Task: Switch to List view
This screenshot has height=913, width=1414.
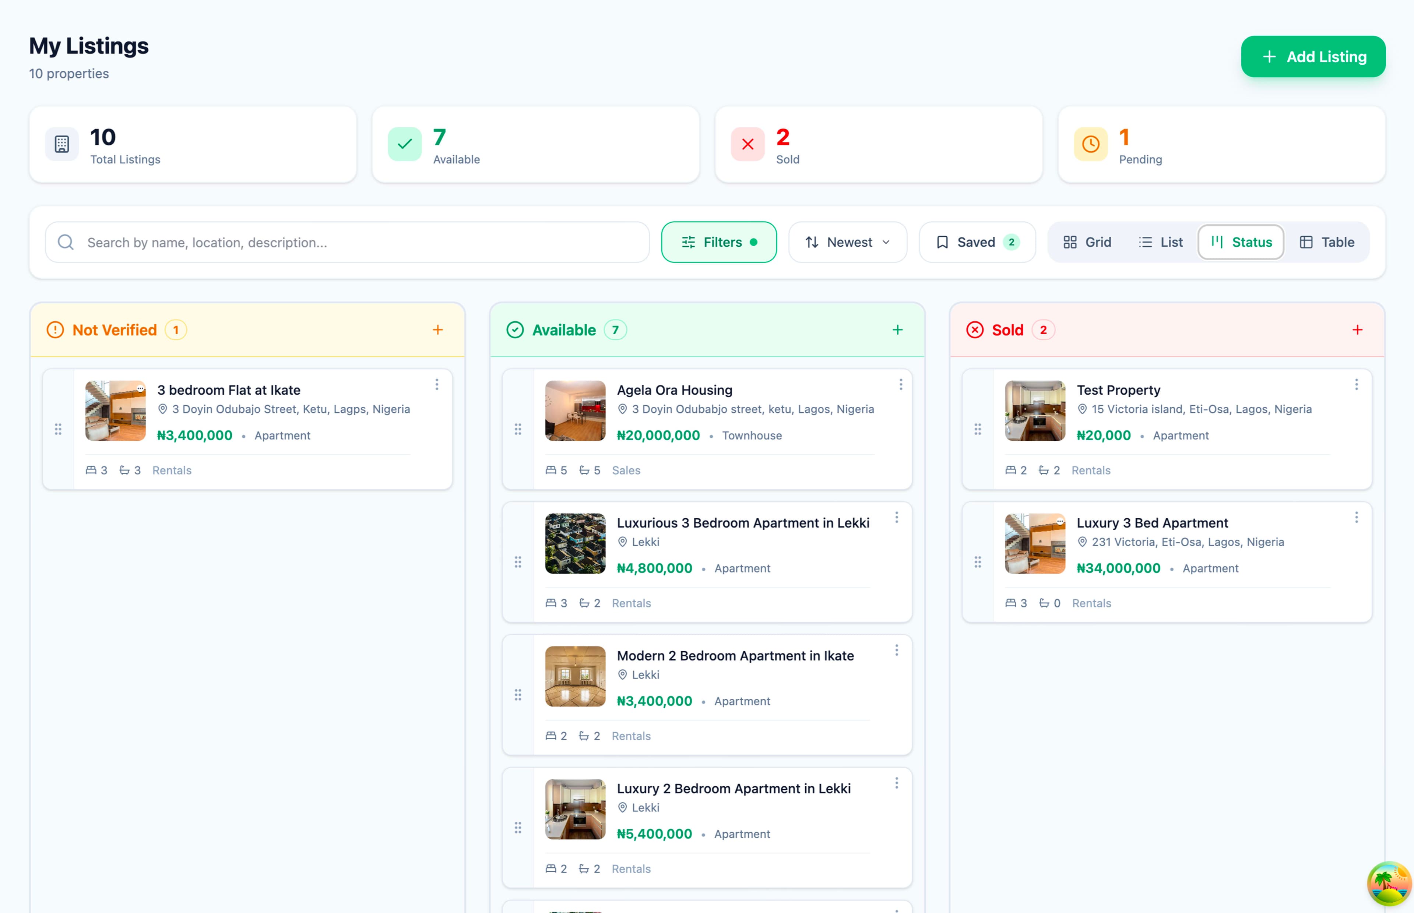Action: [x=1160, y=242]
